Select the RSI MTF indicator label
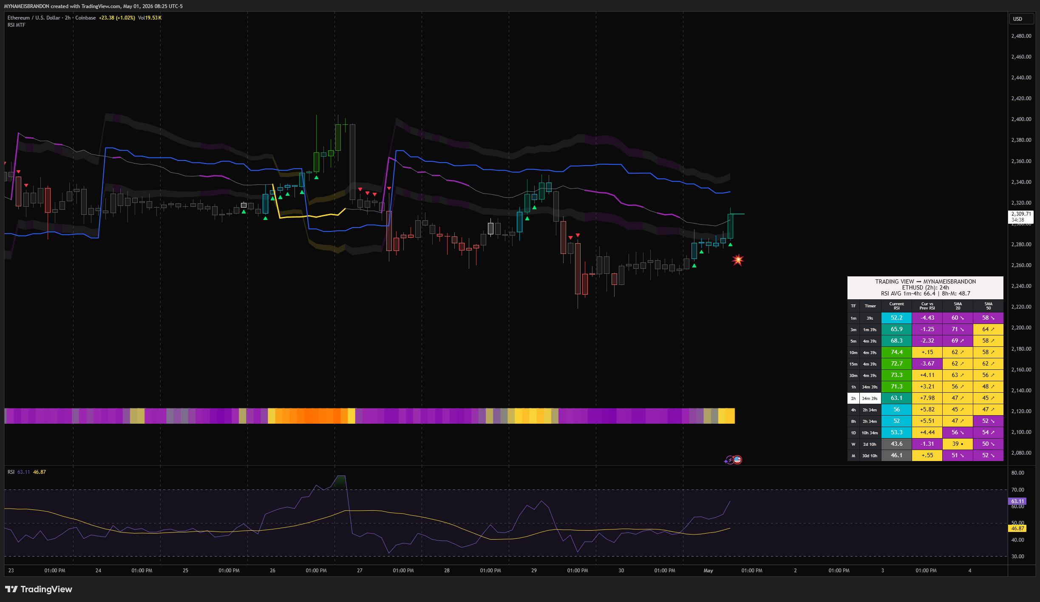 tap(16, 25)
